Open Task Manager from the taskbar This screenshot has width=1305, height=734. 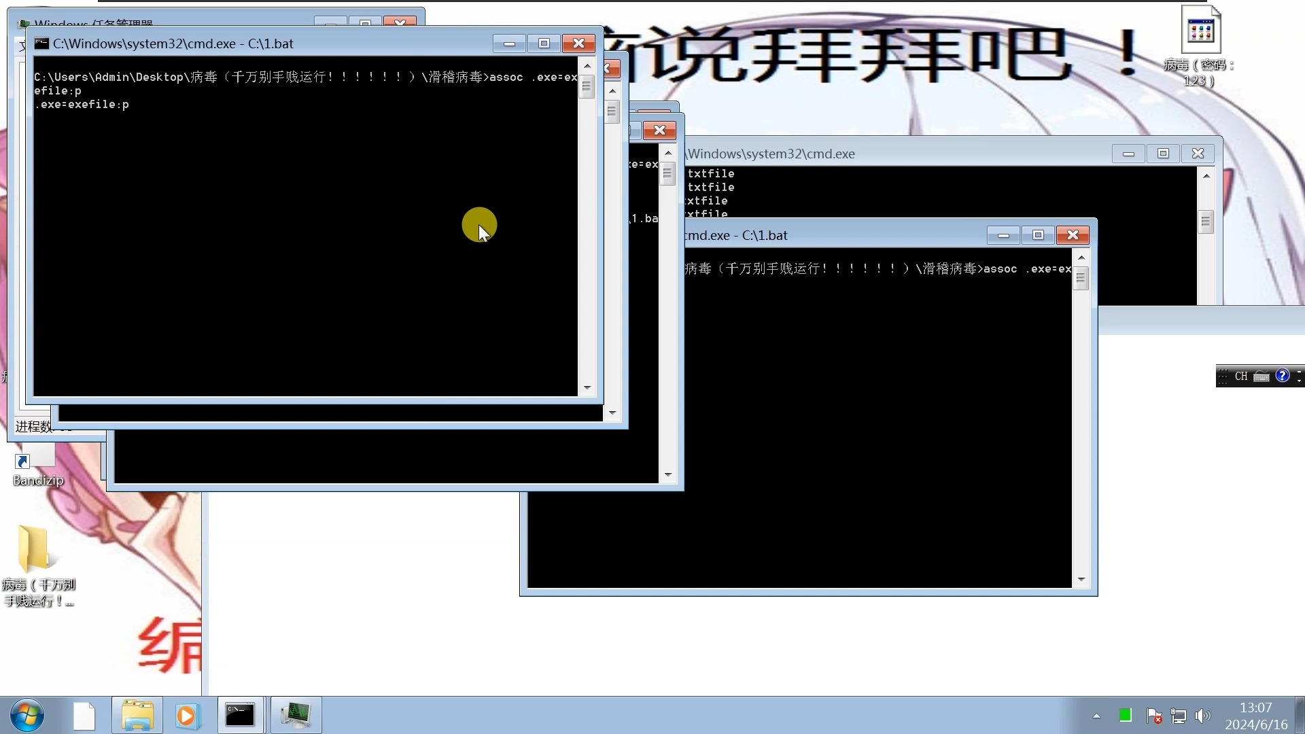tap(296, 716)
